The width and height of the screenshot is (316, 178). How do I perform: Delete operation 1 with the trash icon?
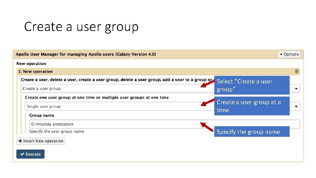[297, 71]
